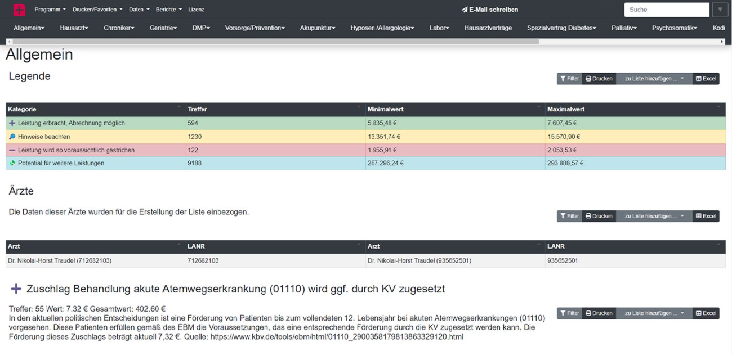This screenshot has width=732, height=356.
Task: Expand 'zu Liste hinzufügen' dropdown in Ärzte section
Action: 654,216
